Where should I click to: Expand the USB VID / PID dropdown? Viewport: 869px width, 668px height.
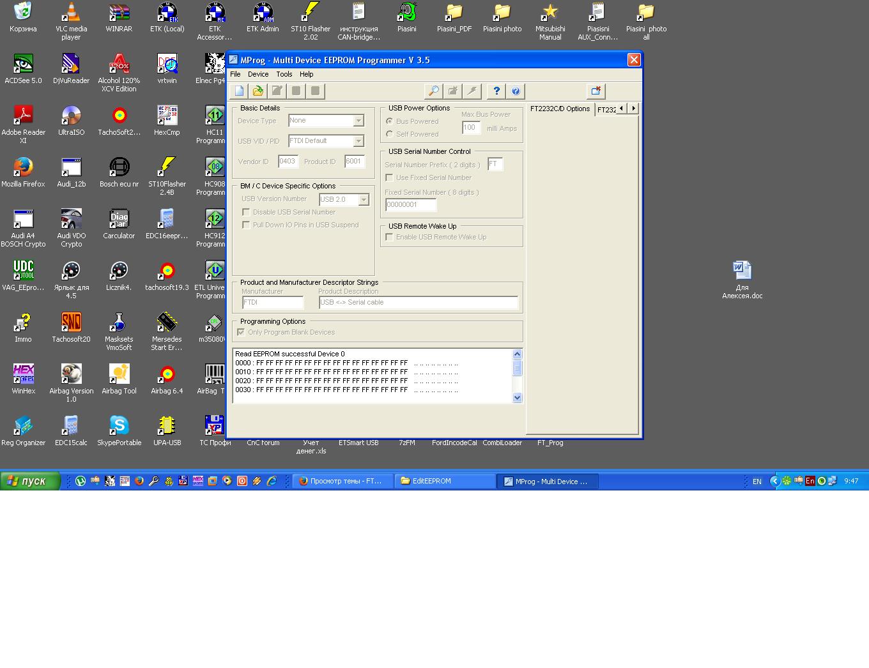coord(358,141)
